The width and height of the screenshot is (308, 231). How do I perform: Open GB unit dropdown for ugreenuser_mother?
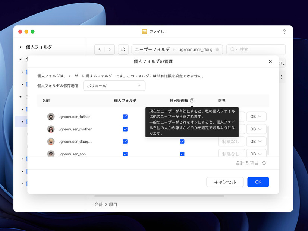pos(256,129)
